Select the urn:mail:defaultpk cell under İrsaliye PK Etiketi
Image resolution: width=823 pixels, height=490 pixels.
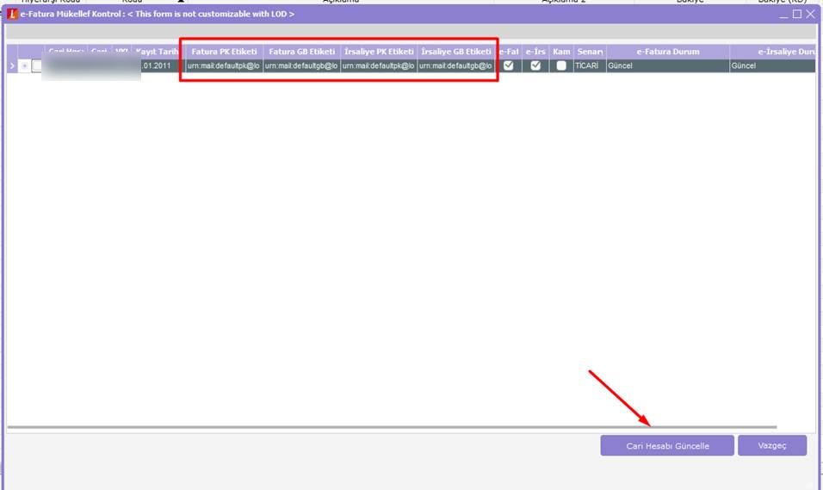coord(379,65)
